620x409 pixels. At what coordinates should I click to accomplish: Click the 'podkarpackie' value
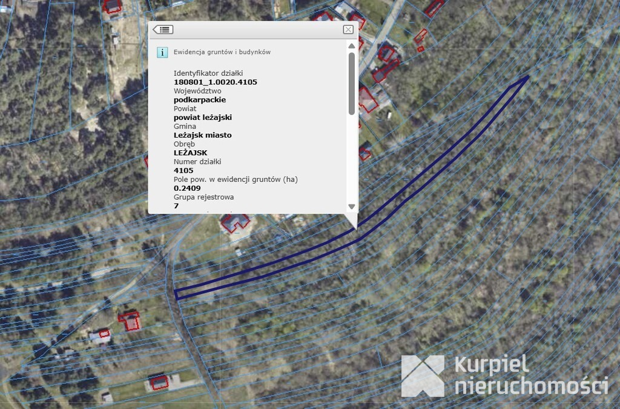pyautogui.click(x=200, y=100)
